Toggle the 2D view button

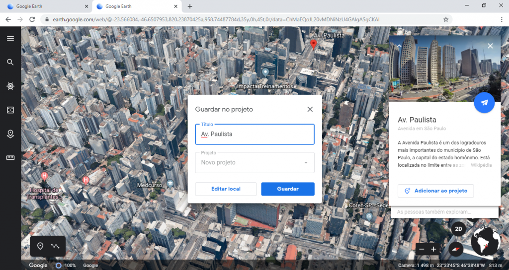point(458,229)
